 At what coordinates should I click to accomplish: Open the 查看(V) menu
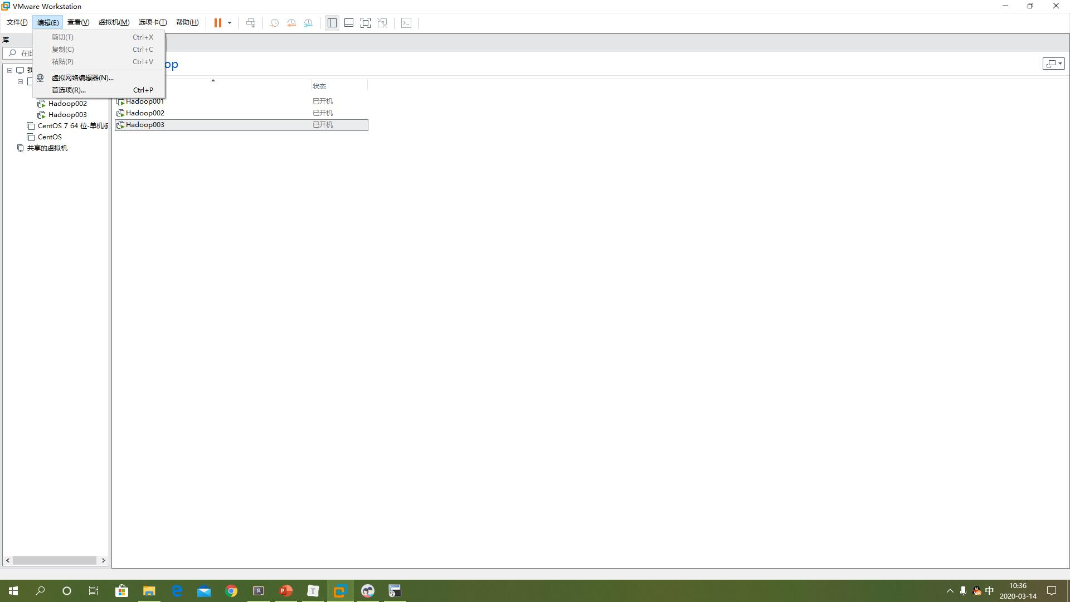78,22
